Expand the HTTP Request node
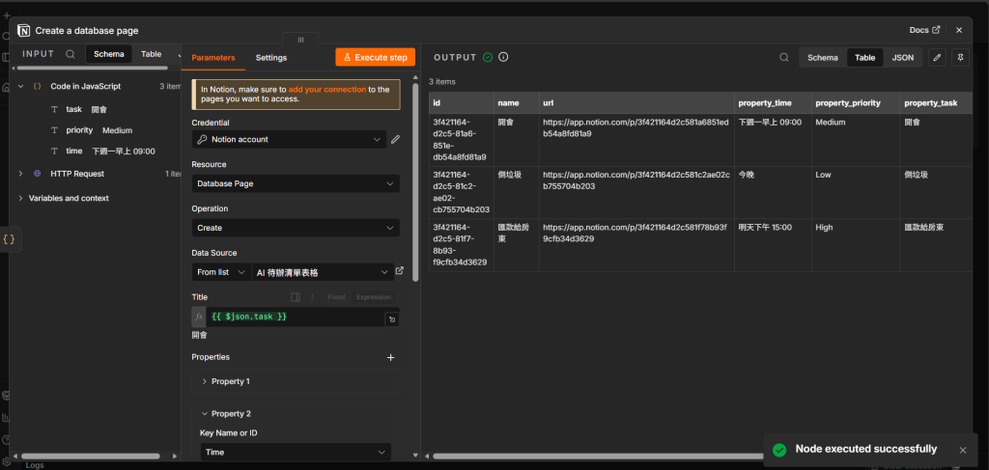Viewport: 989px width, 470px height. [21, 174]
